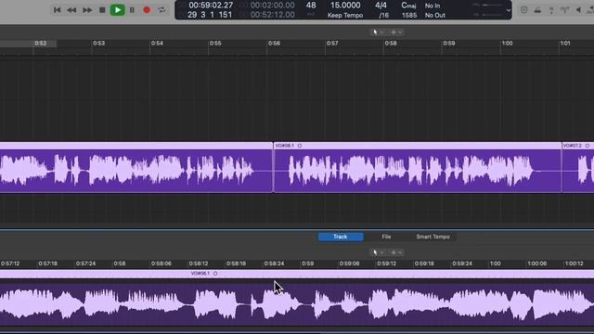This screenshot has height=334, width=594.
Task: Click the second mode icon right of LCD
Action: (537, 10)
